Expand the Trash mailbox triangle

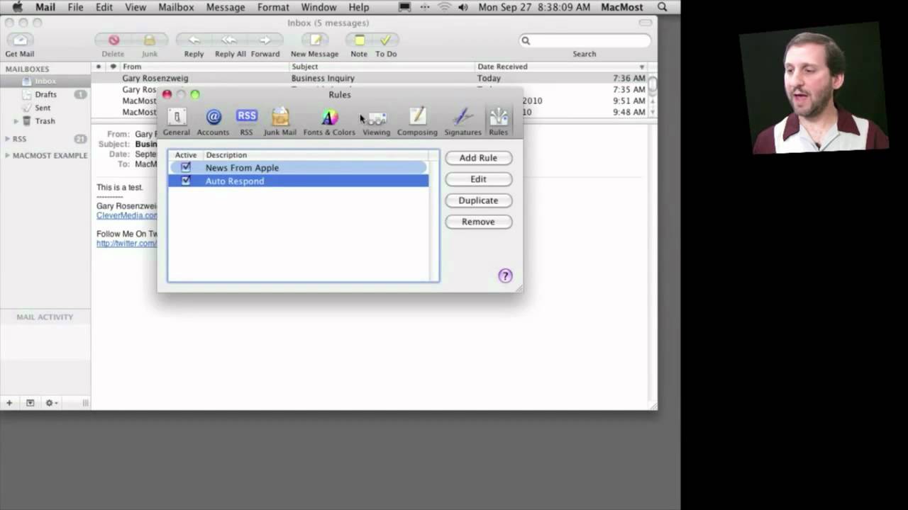(x=16, y=121)
